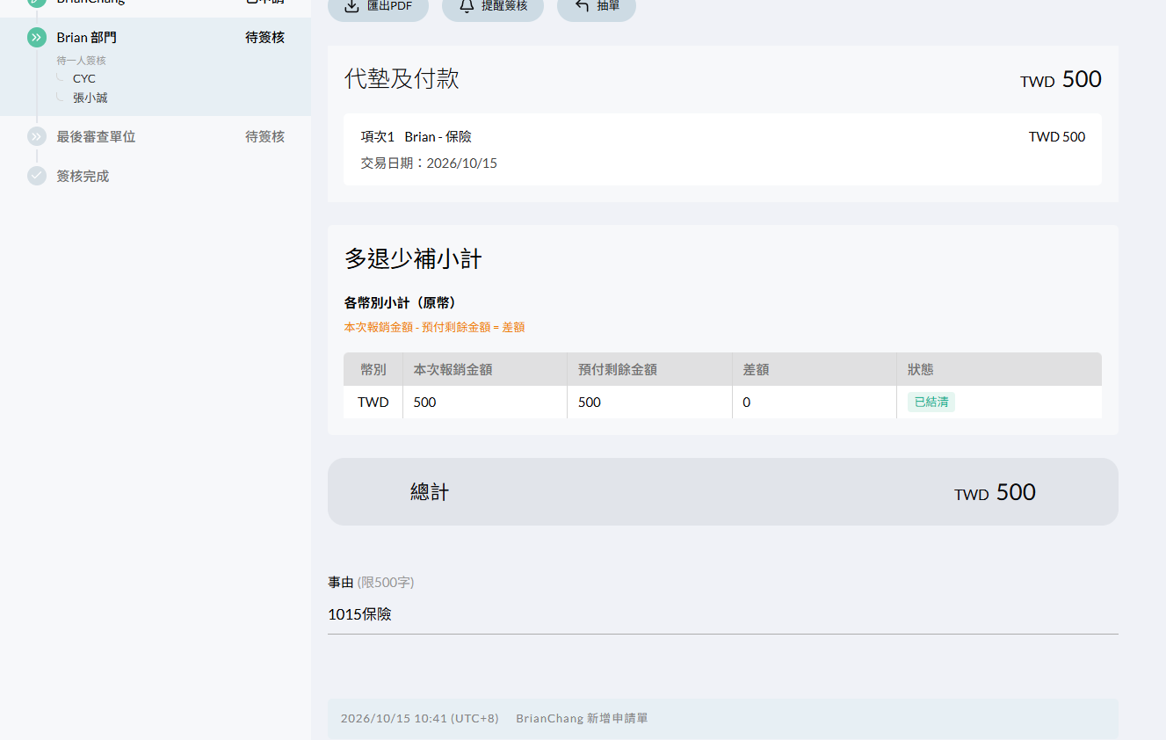
Task: Click the green double-chevron icon beside Brian 部門
Action: tap(37, 37)
